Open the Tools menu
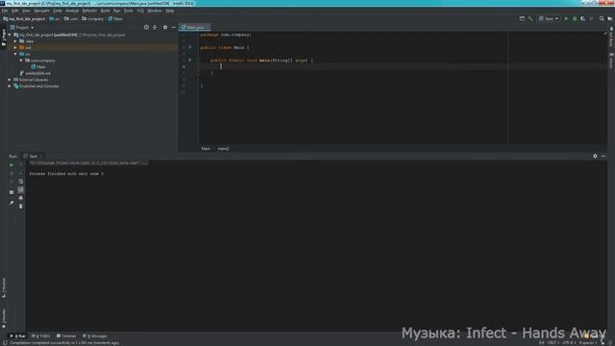 point(128,11)
